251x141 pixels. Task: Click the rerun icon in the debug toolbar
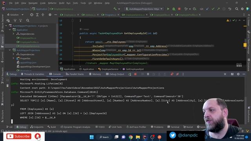pos(130,74)
